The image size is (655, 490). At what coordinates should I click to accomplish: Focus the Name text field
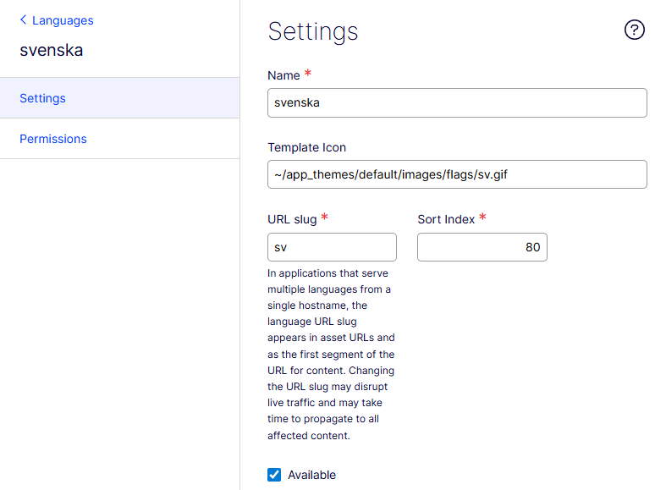pyautogui.click(x=457, y=103)
